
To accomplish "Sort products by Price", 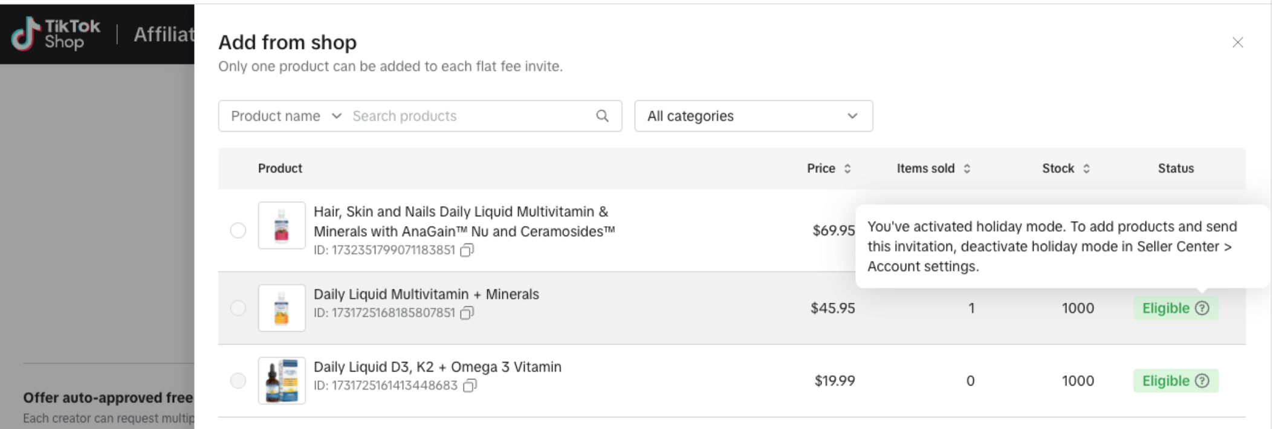I will coord(847,169).
